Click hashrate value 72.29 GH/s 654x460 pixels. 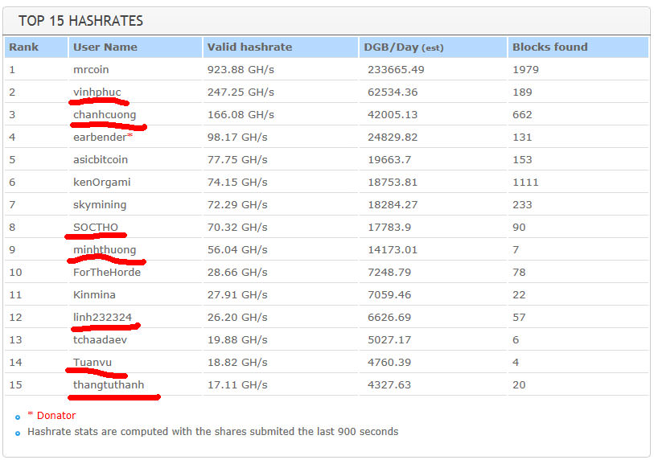237,205
